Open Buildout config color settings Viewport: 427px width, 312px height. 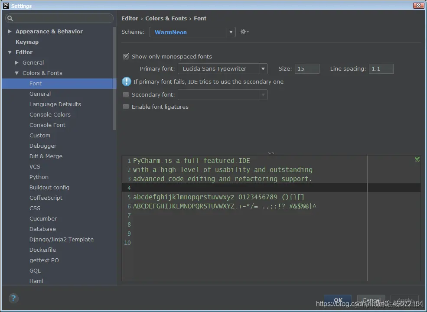(x=49, y=187)
